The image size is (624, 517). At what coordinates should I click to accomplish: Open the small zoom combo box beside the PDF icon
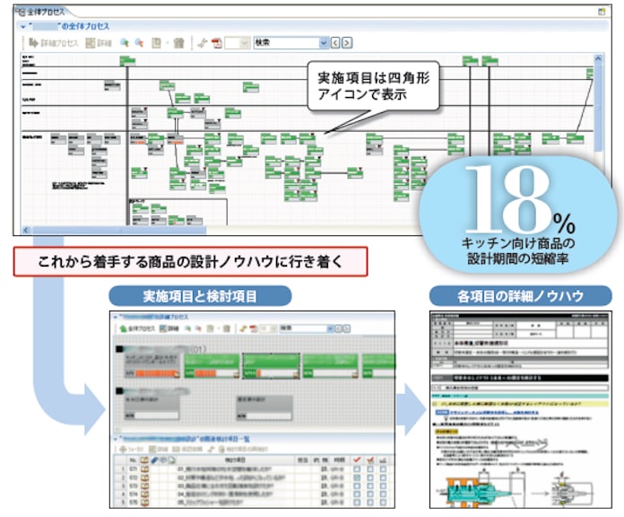pos(238,42)
